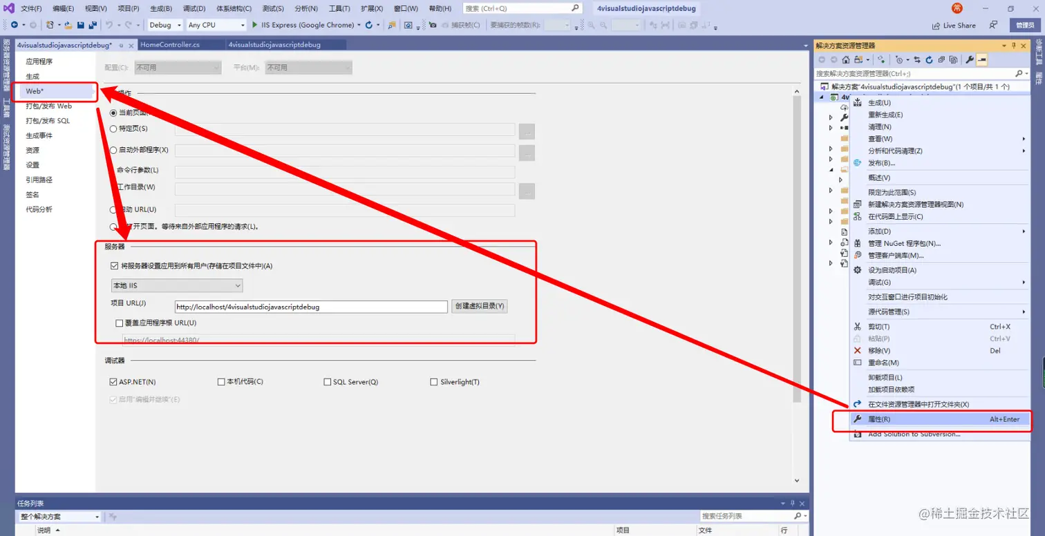1045x536 pixels.
Task: Click the refresh icon in Solution Explorer
Action: tap(930, 60)
